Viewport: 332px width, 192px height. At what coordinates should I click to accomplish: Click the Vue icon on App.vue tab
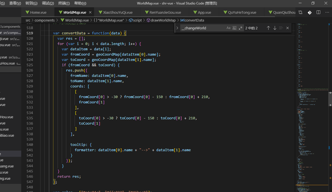(x=195, y=12)
